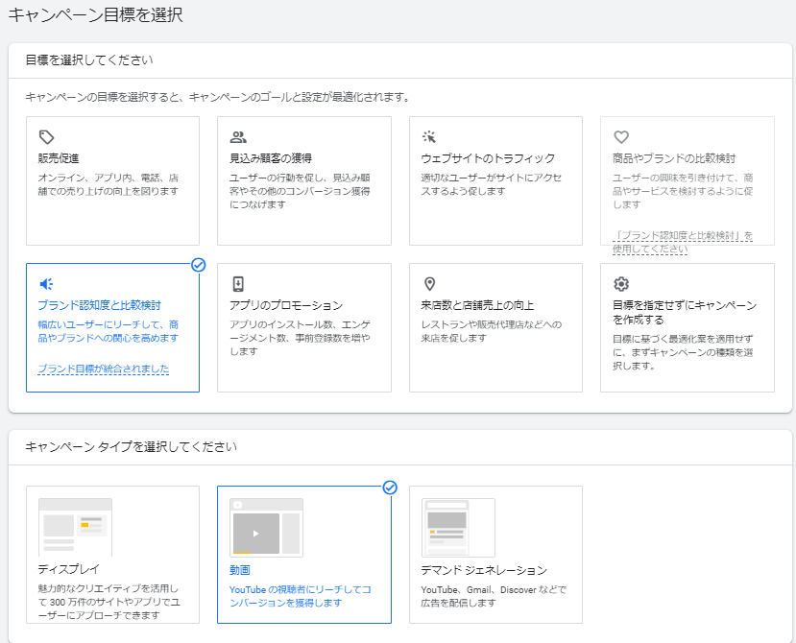Select the 動画 video campaign thumbnail
Viewport: 796px width, 643px height.
(266, 527)
